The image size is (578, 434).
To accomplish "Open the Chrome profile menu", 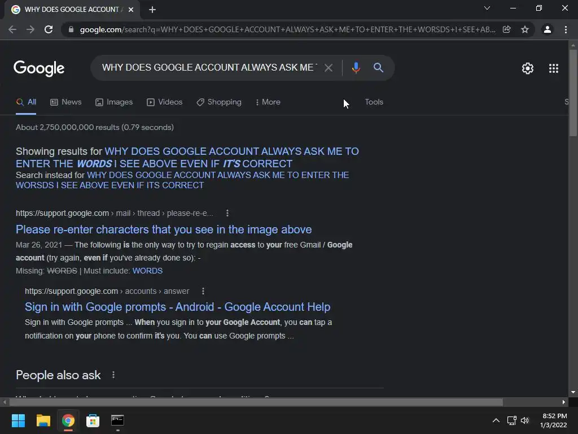I will [x=548, y=29].
